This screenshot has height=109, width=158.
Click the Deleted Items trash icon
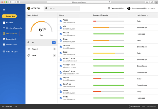pyautogui.click(x=4, y=44)
